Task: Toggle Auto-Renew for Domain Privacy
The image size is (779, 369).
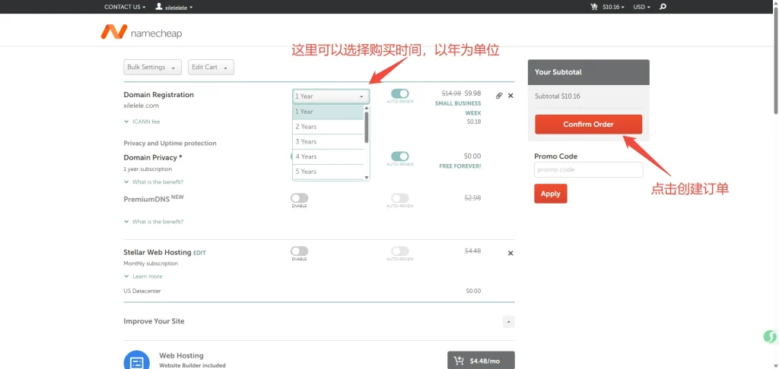Action: point(400,156)
